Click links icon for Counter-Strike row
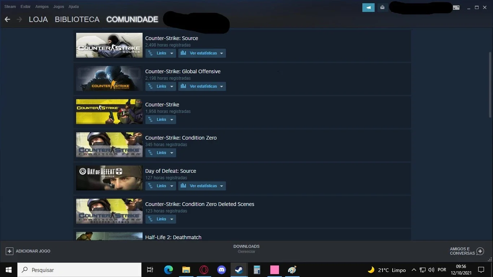Image resolution: width=493 pixels, height=277 pixels. point(151,119)
